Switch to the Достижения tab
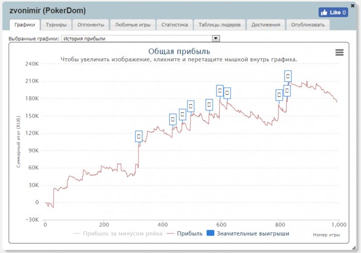This screenshot has width=361, height=253. pos(266,25)
